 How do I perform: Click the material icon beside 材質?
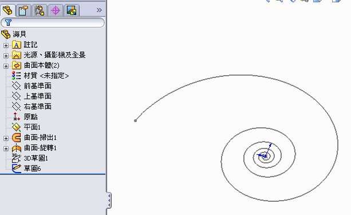click(x=17, y=76)
